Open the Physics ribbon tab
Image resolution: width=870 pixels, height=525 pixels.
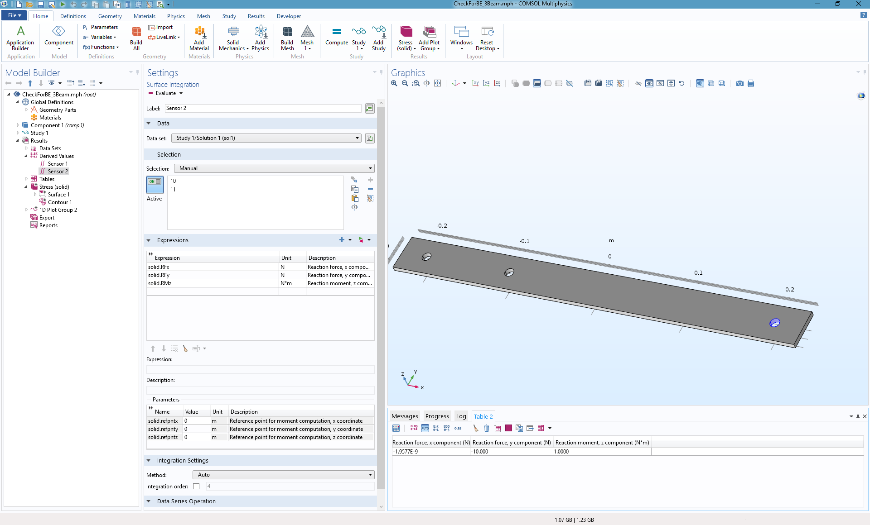tap(176, 16)
